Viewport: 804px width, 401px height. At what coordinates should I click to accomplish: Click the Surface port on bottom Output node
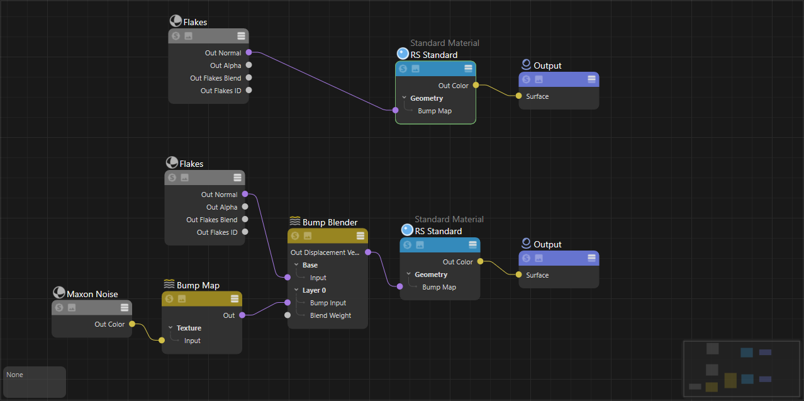tap(518, 275)
